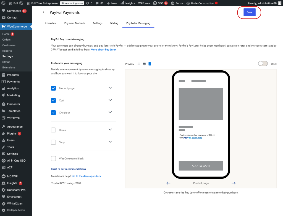Switch to the Payment Methods tab

75,23
